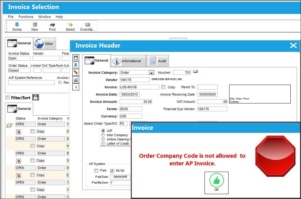Click the Paid Date field

click(x=120, y=177)
